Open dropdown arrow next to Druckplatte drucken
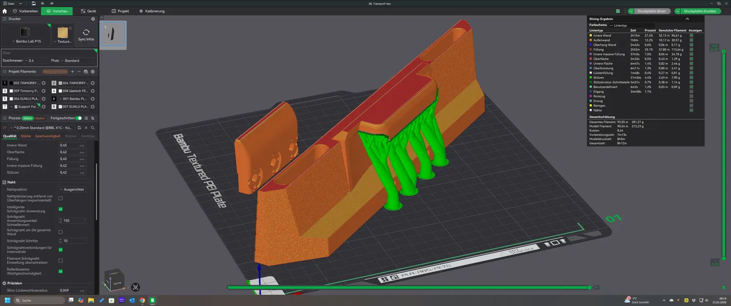 (x=678, y=11)
